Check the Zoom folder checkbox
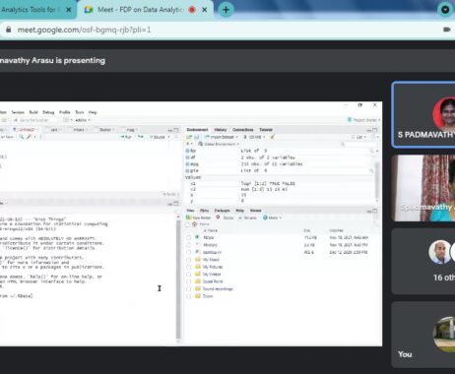 [189, 296]
